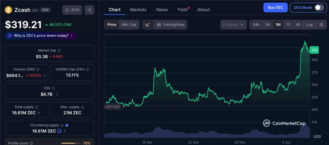Image resolution: width=329 pixels, height=145 pixels.
Task: Open the Markets tab
Action: 138,10
